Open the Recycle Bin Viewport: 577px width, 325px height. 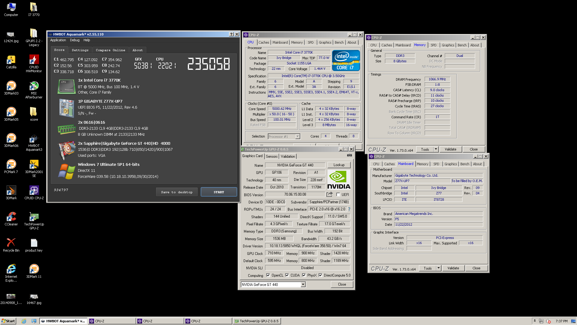pos(11,245)
